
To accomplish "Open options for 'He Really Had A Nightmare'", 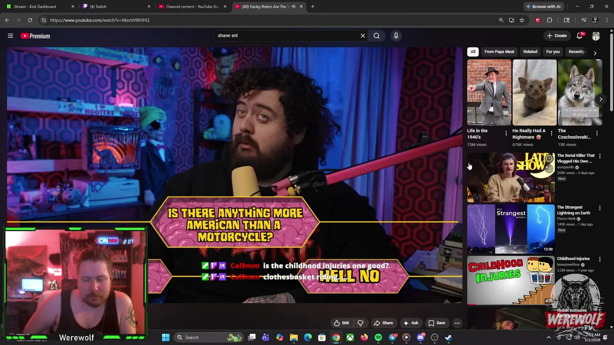I will coord(551,133).
